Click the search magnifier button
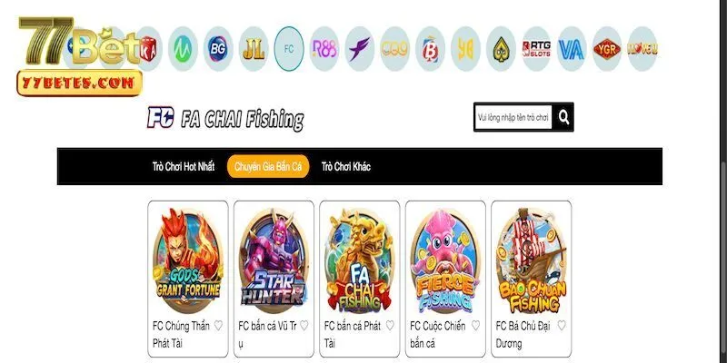The height and width of the screenshot is (363, 727). click(x=563, y=117)
